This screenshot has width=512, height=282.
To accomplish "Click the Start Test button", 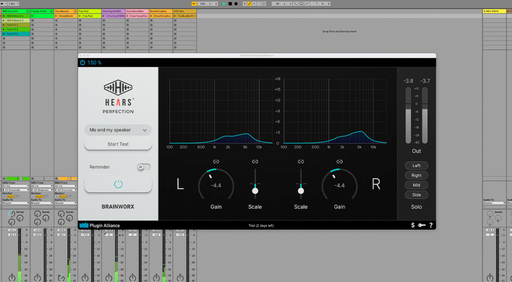I will (x=118, y=144).
